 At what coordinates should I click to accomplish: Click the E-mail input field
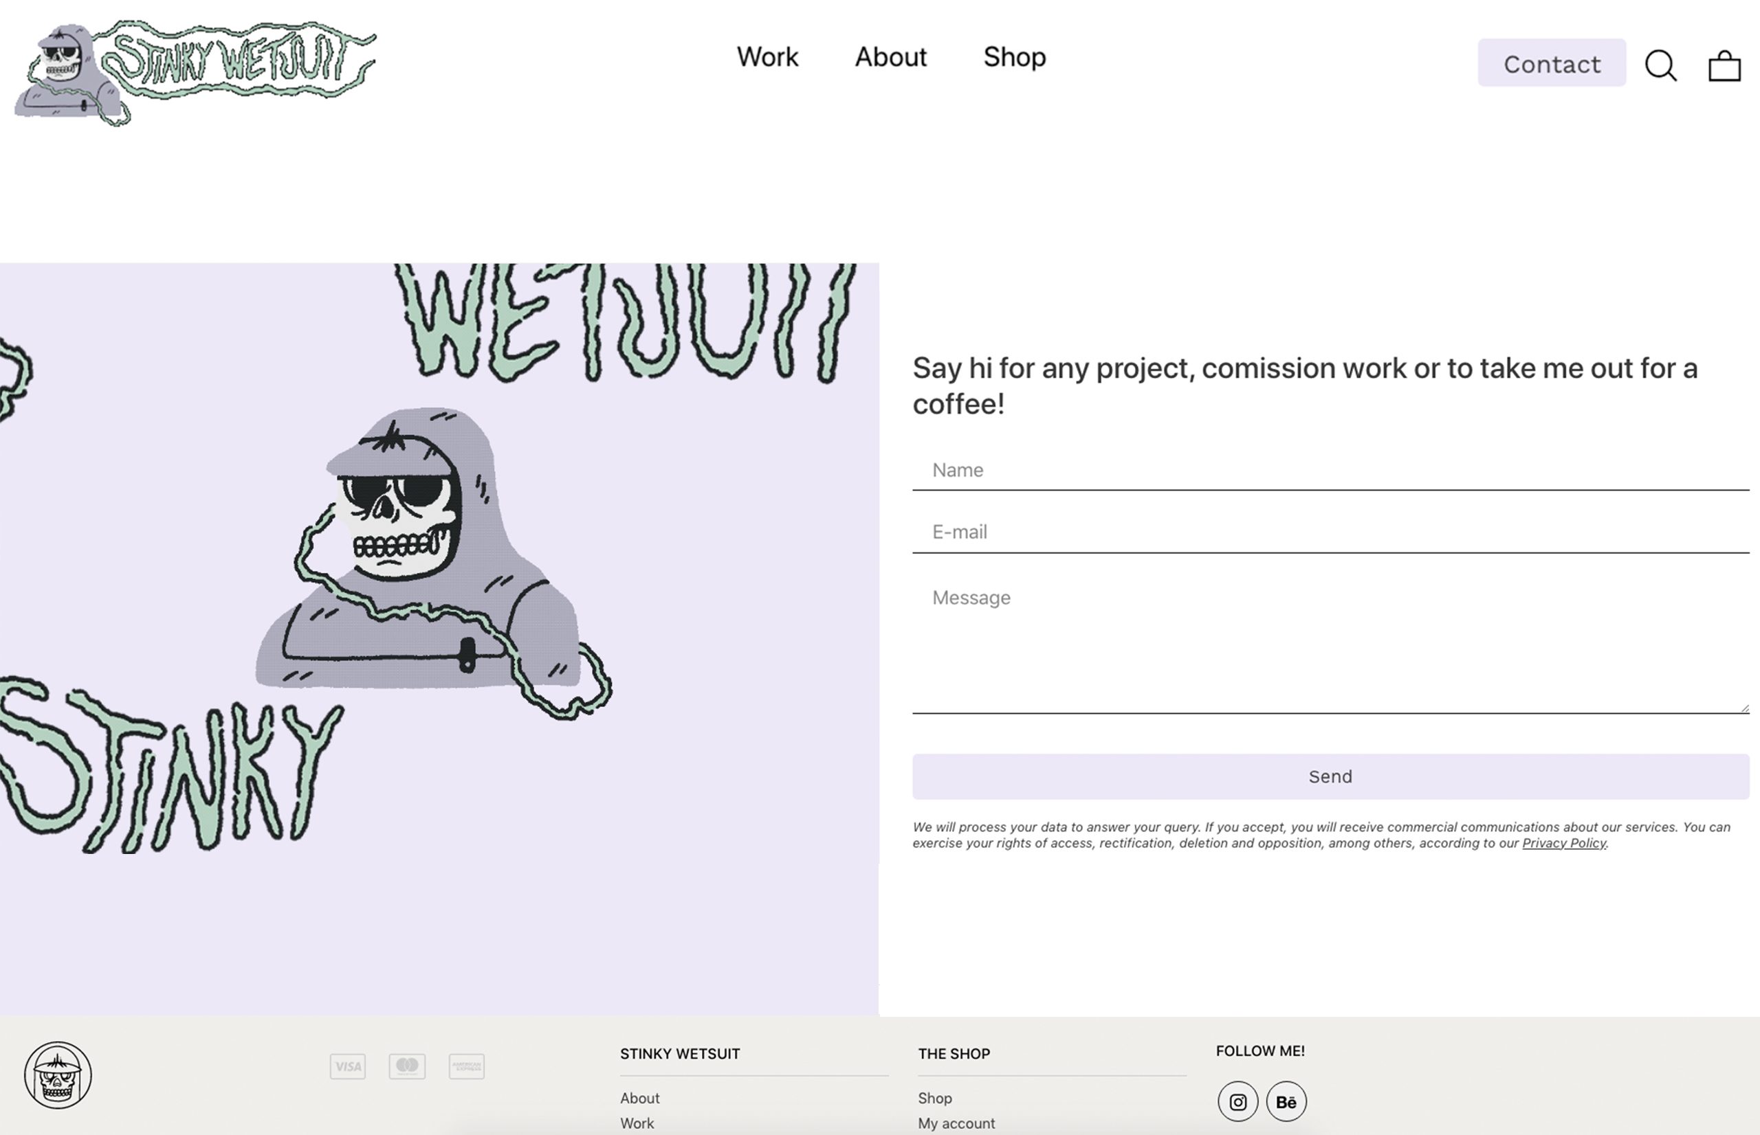pyautogui.click(x=1330, y=531)
